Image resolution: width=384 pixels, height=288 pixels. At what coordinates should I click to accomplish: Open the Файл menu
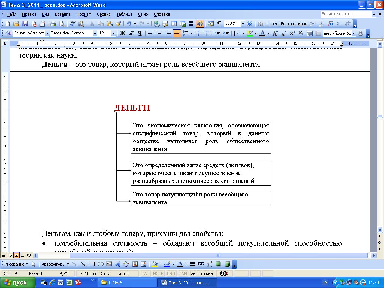pyautogui.click(x=11, y=14)
